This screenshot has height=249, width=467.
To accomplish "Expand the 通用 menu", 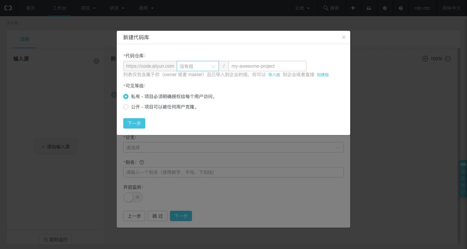I will [146, 8].
